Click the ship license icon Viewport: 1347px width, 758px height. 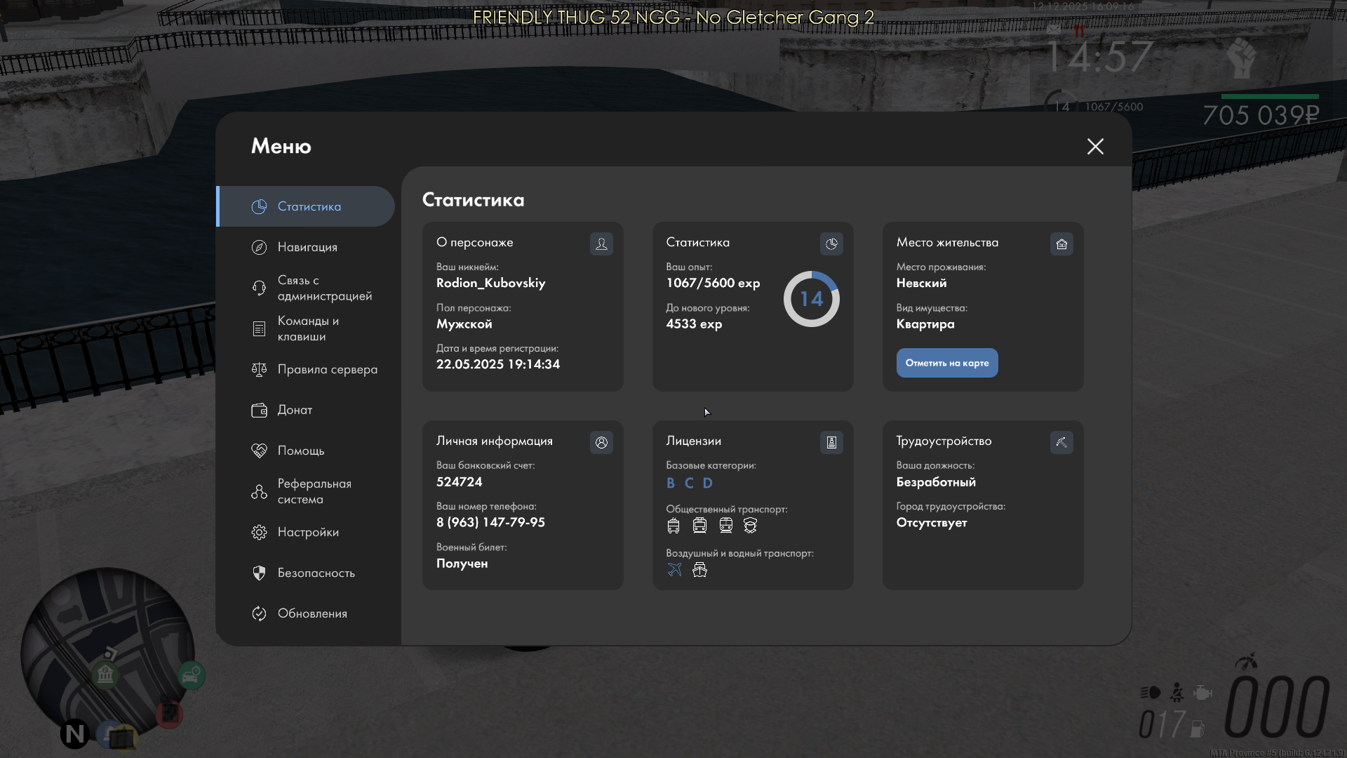[699, 570]
